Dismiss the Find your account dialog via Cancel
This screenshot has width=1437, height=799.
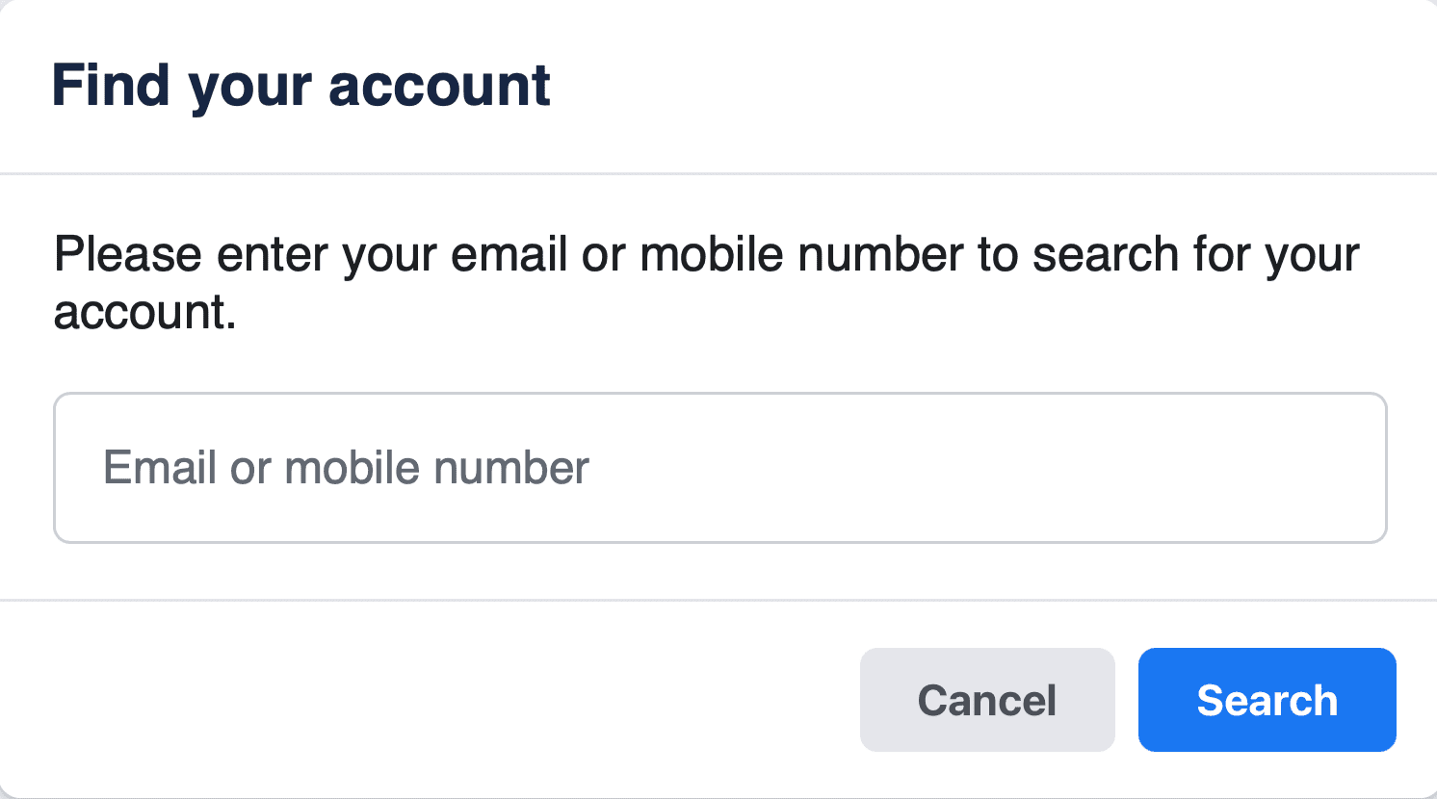tap(986, 700)
